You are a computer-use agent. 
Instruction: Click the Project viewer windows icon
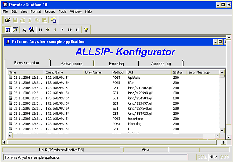pyautogui.click(x=53, y=20)
